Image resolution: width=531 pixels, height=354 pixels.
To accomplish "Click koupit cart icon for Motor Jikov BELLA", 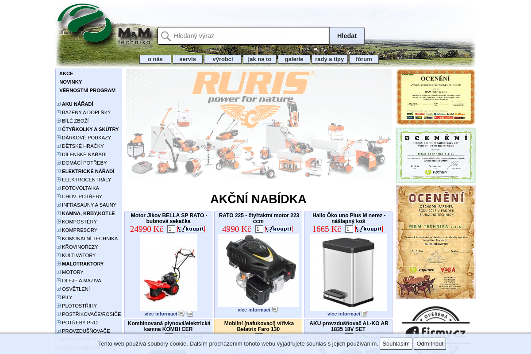I will [x=191, y=229].
